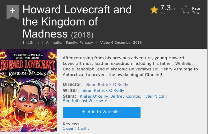The width and height of the screenshot is (208, 134).
Task: Open the 1 user review link
Action: coord(68,128)
